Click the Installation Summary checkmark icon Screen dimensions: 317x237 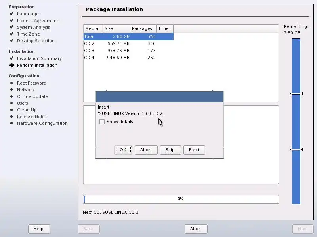pyautogui.click(x=11, y=58)
